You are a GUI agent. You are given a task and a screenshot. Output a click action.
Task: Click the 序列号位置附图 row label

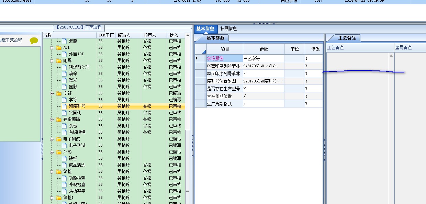click(225, 81)
